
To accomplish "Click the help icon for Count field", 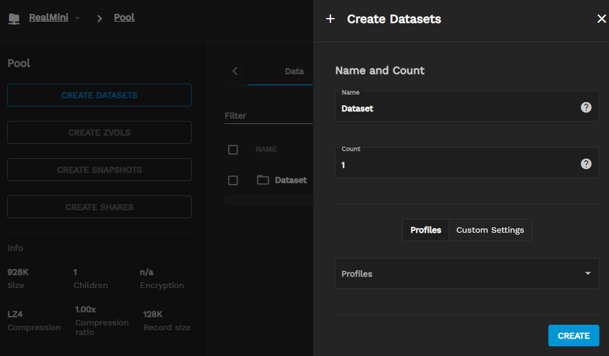I will [x=586, y=164].
